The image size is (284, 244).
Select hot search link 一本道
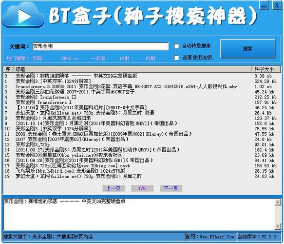point(97,59)
